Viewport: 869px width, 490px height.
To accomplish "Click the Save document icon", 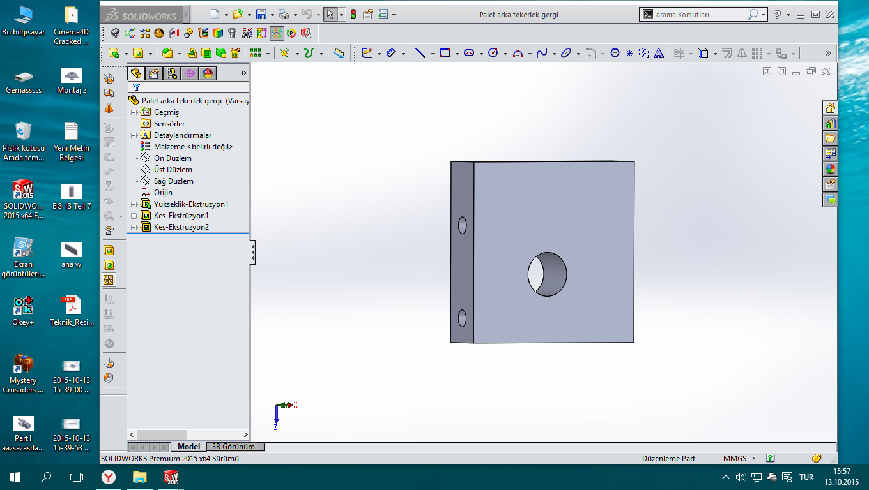I will click(x=261, y=14).
